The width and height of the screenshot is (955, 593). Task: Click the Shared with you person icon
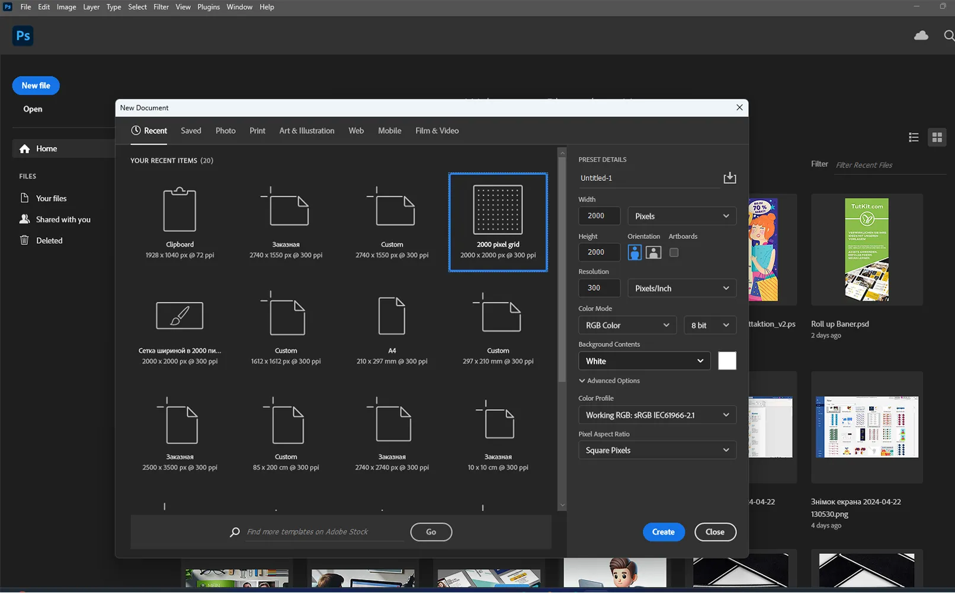(24, 219)
